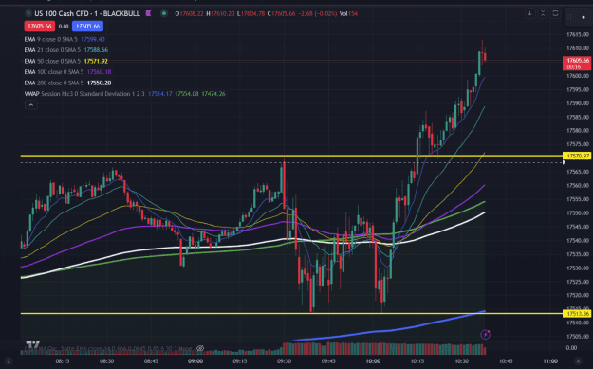Click the A auto-scale button at bottom right
Viewport: 593px width, 369px height.
point(578,361)
